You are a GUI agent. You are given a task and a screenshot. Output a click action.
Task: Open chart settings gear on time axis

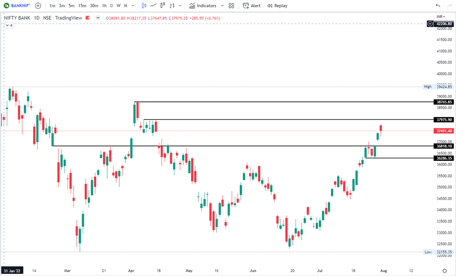click(445, 270)
